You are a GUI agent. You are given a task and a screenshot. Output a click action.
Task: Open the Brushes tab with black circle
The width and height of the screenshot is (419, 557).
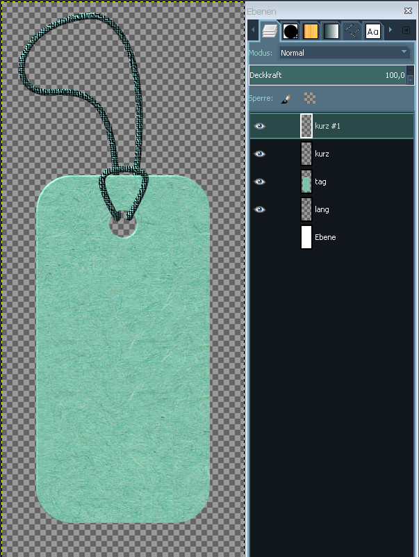pyautogui.click(x=290, y=31)
